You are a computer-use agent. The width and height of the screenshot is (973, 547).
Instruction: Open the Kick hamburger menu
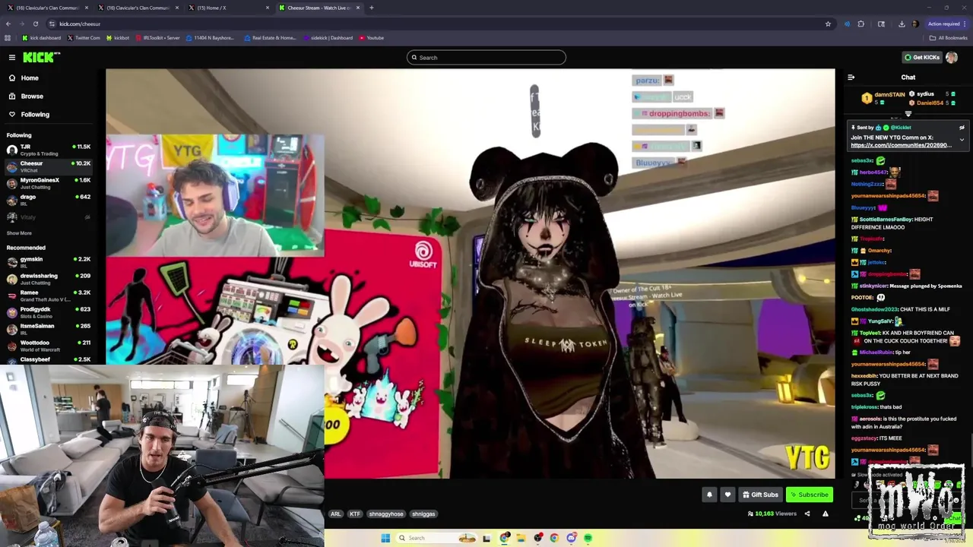[x=11, y=57]
